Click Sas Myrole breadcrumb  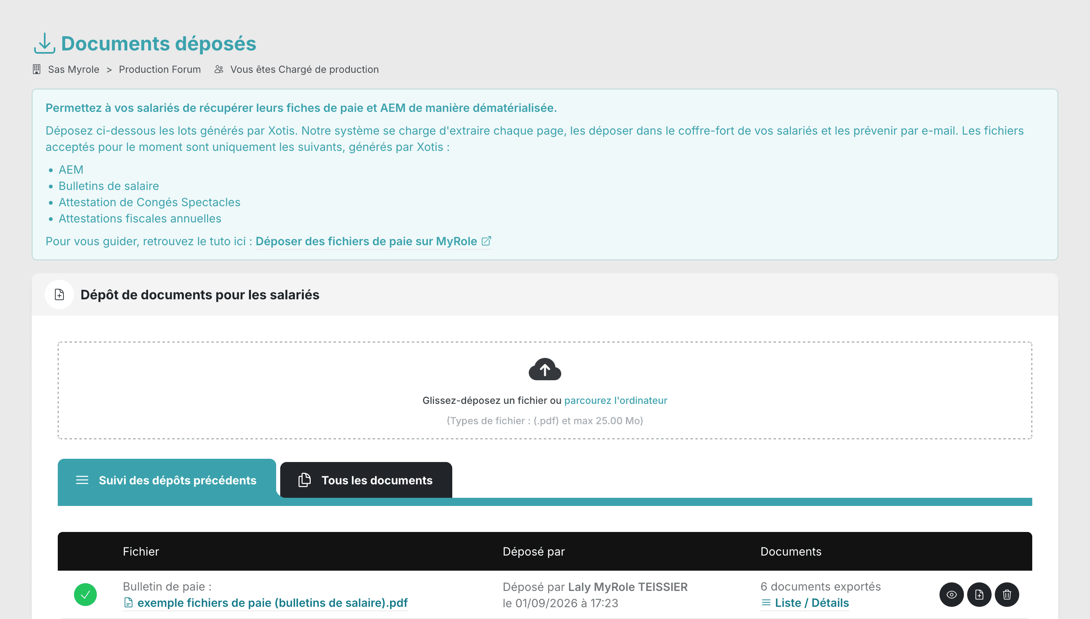click(x=74, y=69)
